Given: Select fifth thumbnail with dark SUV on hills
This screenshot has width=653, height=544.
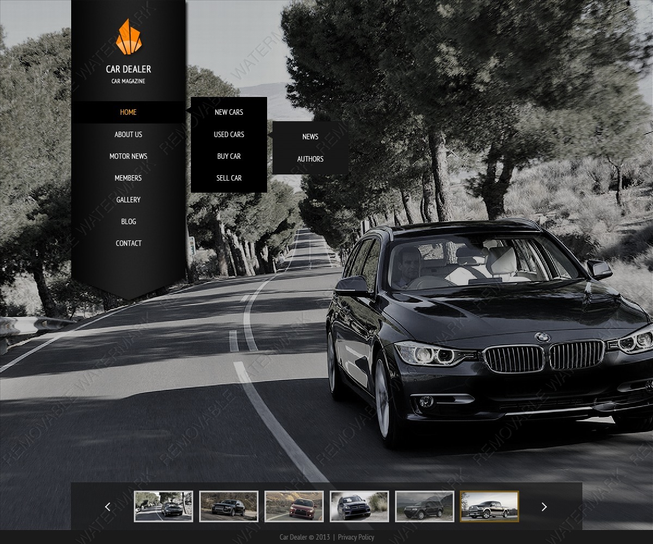Looking at the screenshot, I should tap(424, 506).
